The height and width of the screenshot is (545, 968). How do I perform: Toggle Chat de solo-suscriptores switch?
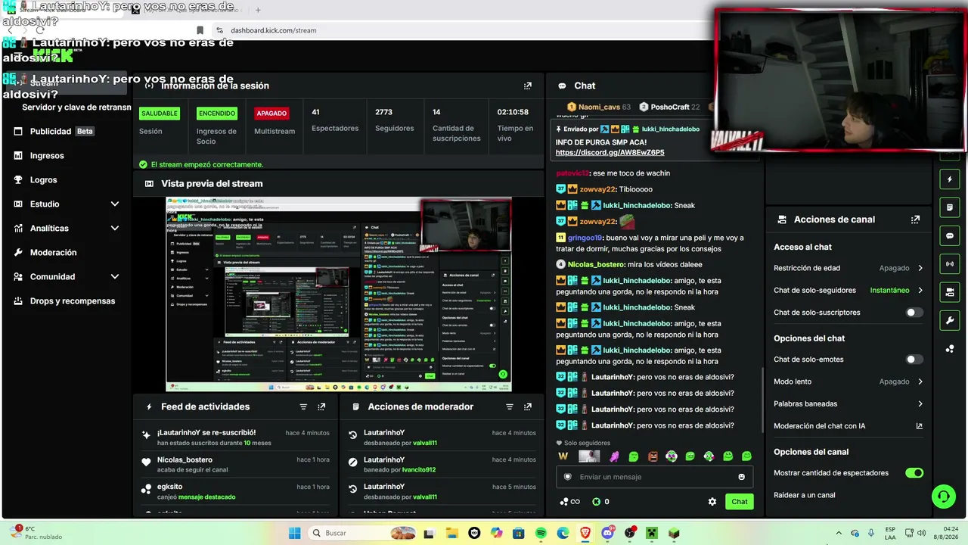pos(914,312)
